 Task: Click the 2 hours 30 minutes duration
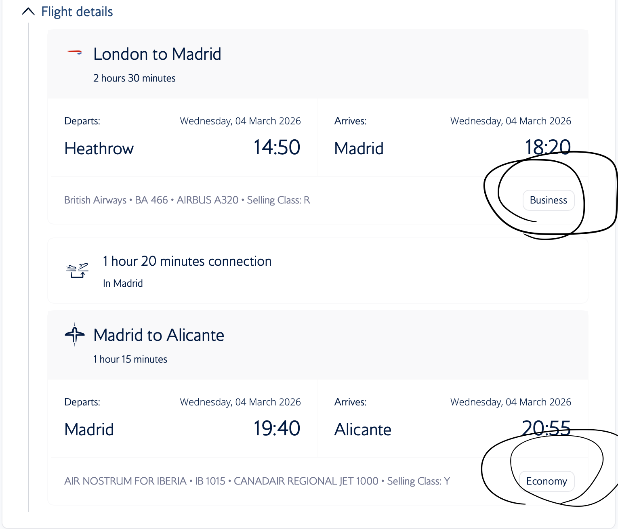coord(135,78)
